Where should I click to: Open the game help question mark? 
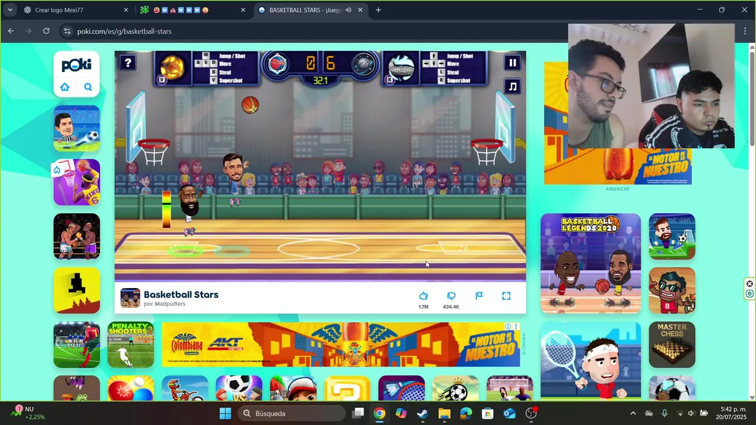128,63
